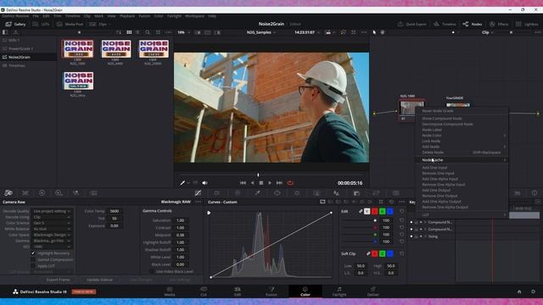Open viewer zoom percentage dropdown
Viewport: 543px width, 305px height.
point(184,32)
